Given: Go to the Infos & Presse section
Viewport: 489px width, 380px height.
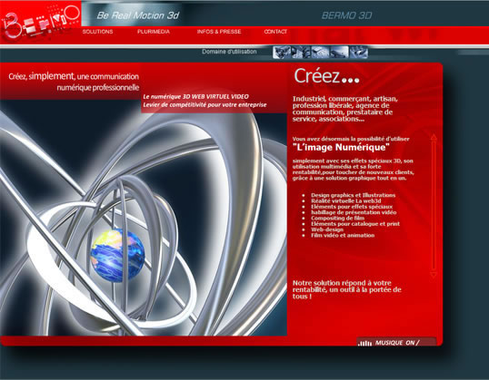Looking at the screenshot, I should click(219, 32).
